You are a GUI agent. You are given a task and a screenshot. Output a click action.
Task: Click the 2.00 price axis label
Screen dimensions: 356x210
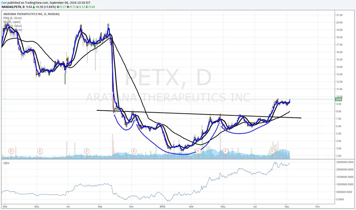point(340,156)
